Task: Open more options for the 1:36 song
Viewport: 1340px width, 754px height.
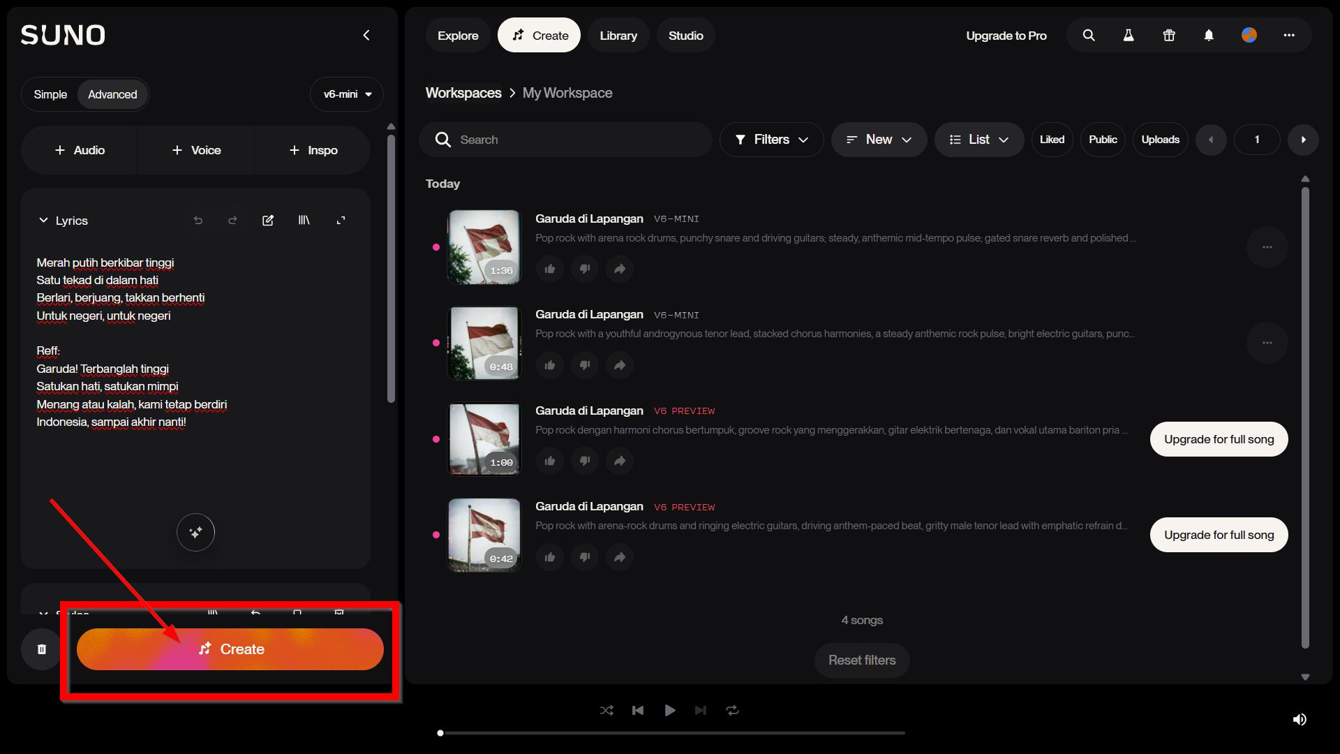Action: coord(1267,247)
